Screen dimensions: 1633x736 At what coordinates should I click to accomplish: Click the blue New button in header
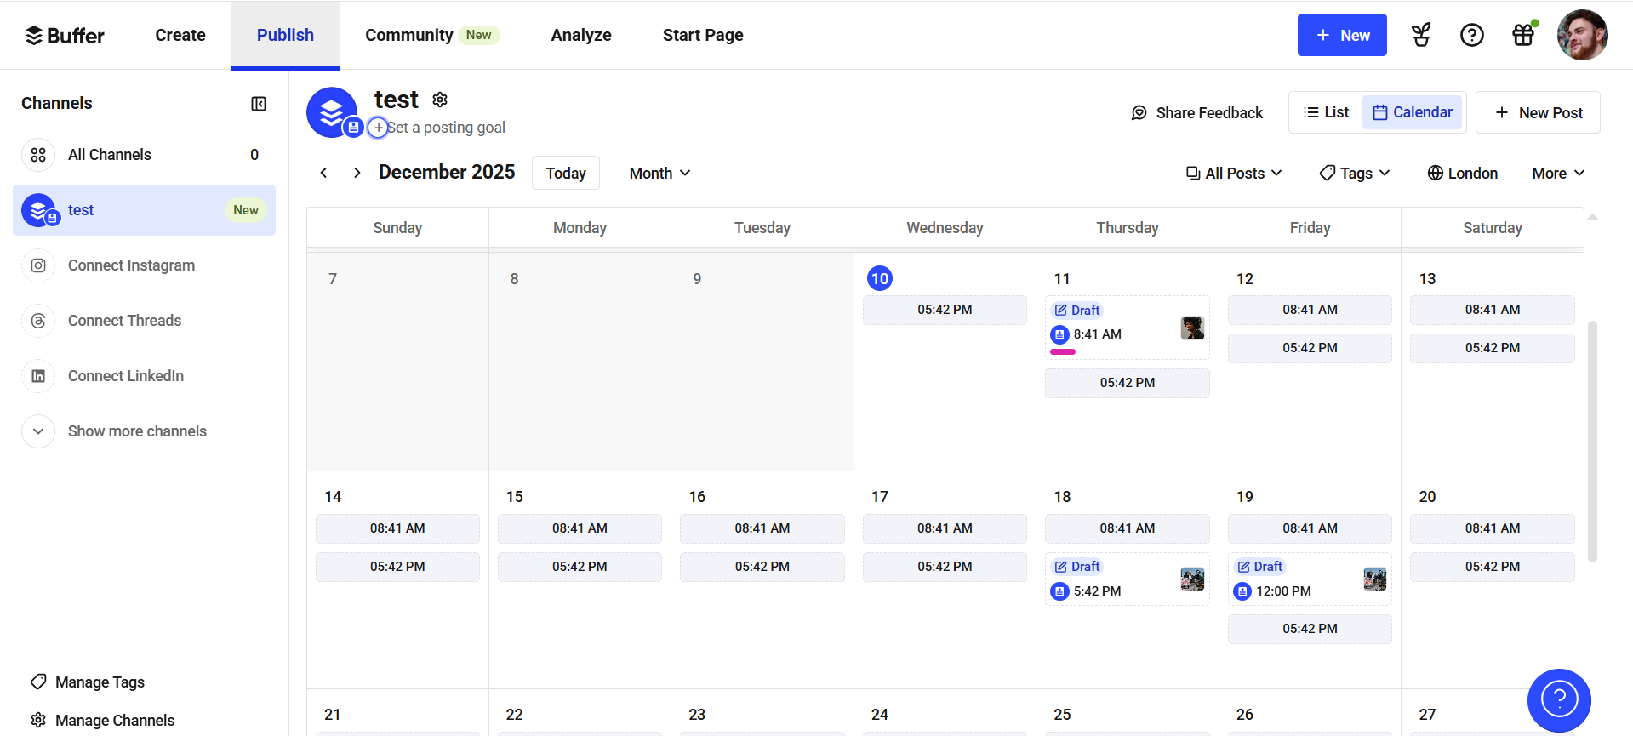coord(1342,35)
